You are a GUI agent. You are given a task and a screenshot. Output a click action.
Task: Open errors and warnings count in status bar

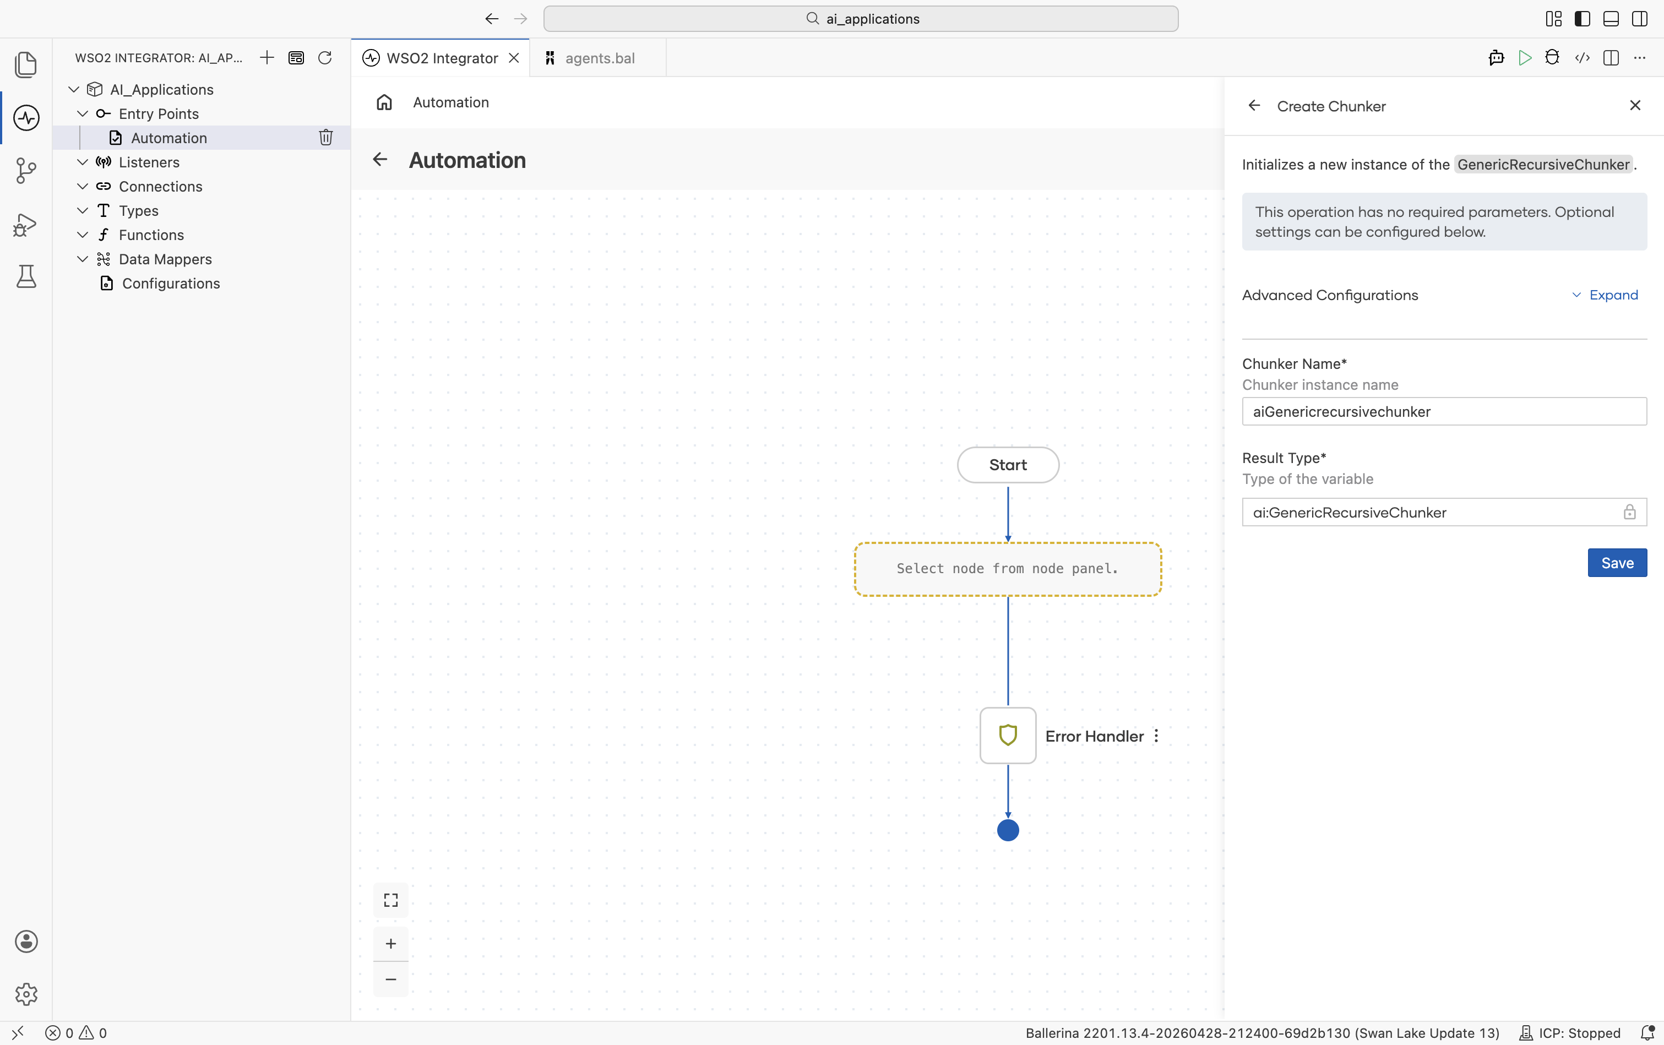point(76,1032)
